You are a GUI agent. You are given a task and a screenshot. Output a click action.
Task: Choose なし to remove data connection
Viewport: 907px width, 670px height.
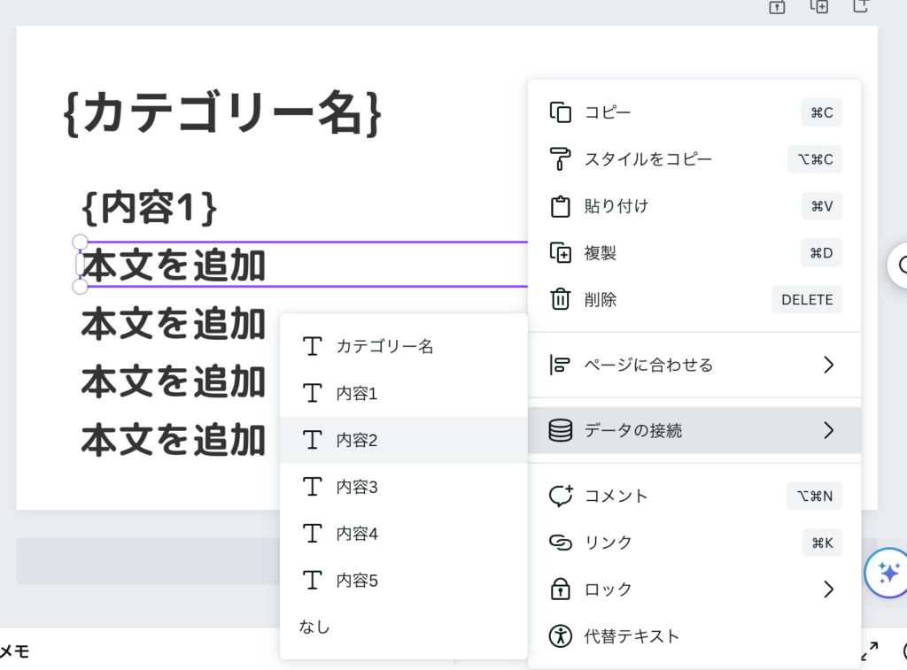click(x=314, y=628)
